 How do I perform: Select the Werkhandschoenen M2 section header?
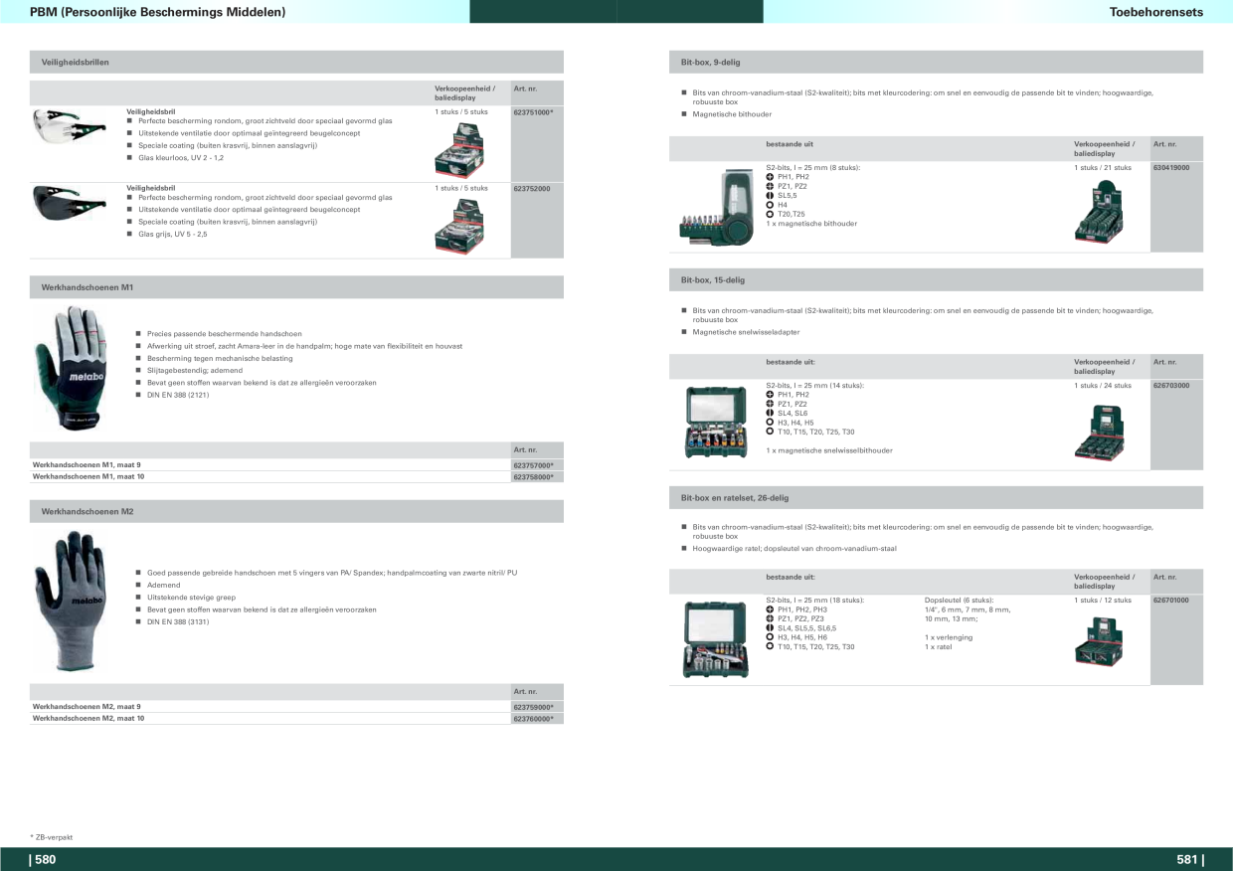click(296, 511)
